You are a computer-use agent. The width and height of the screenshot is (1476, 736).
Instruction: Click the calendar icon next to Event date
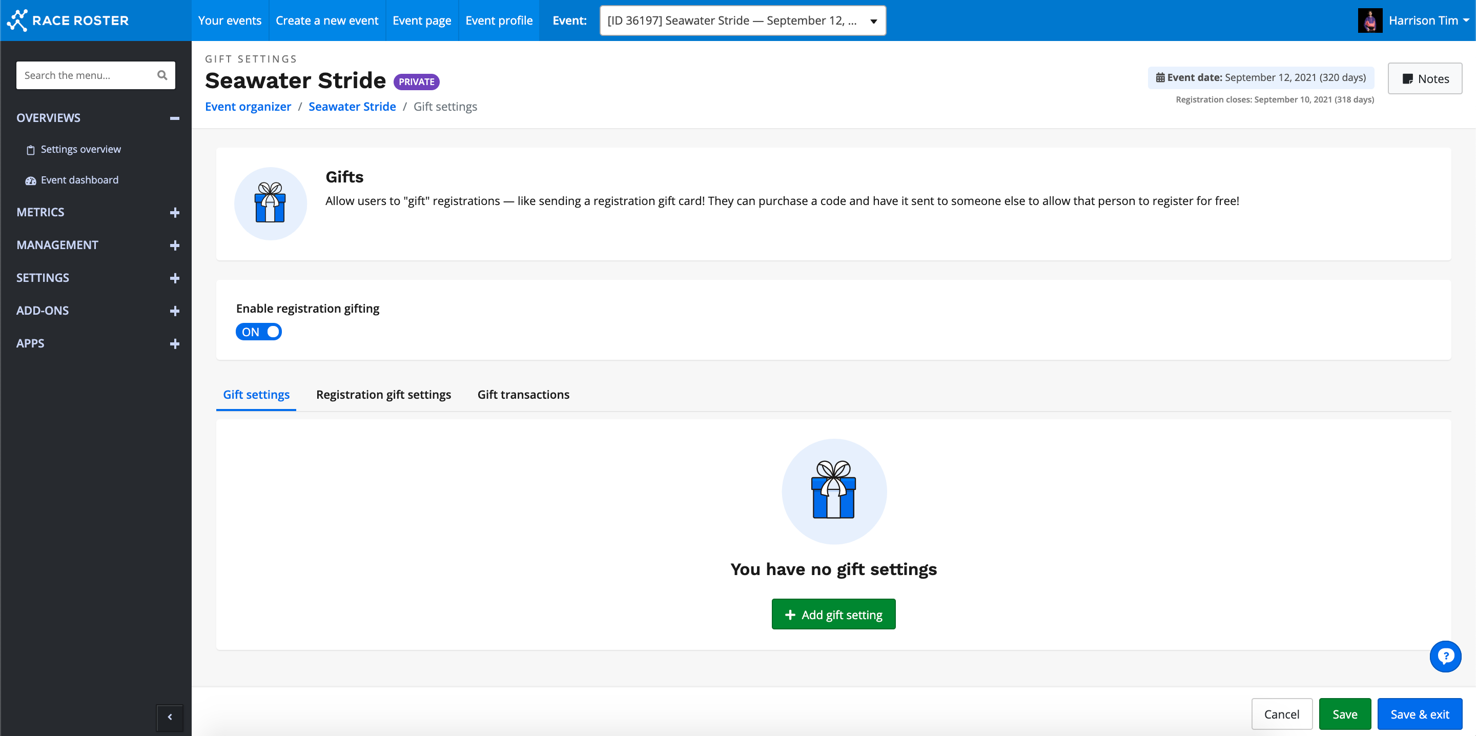click(1161, 77)
